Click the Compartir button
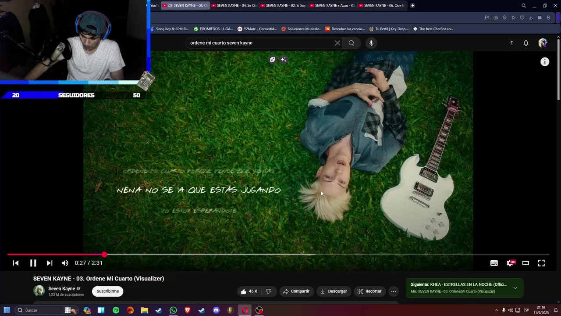 tap(296, 291)
